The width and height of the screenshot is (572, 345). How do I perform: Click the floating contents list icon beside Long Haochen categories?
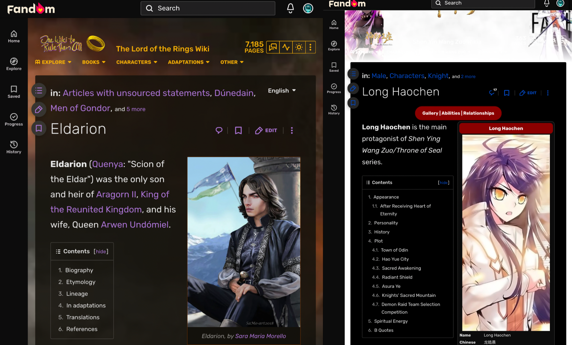[353, 74]
